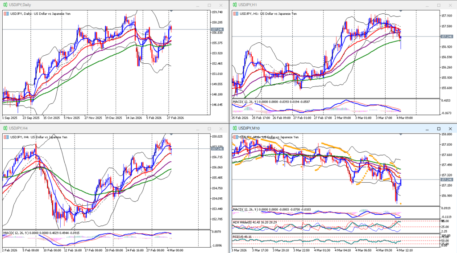Click the USDJPY,H4 window candlestick icon

[x=5, y=129]
